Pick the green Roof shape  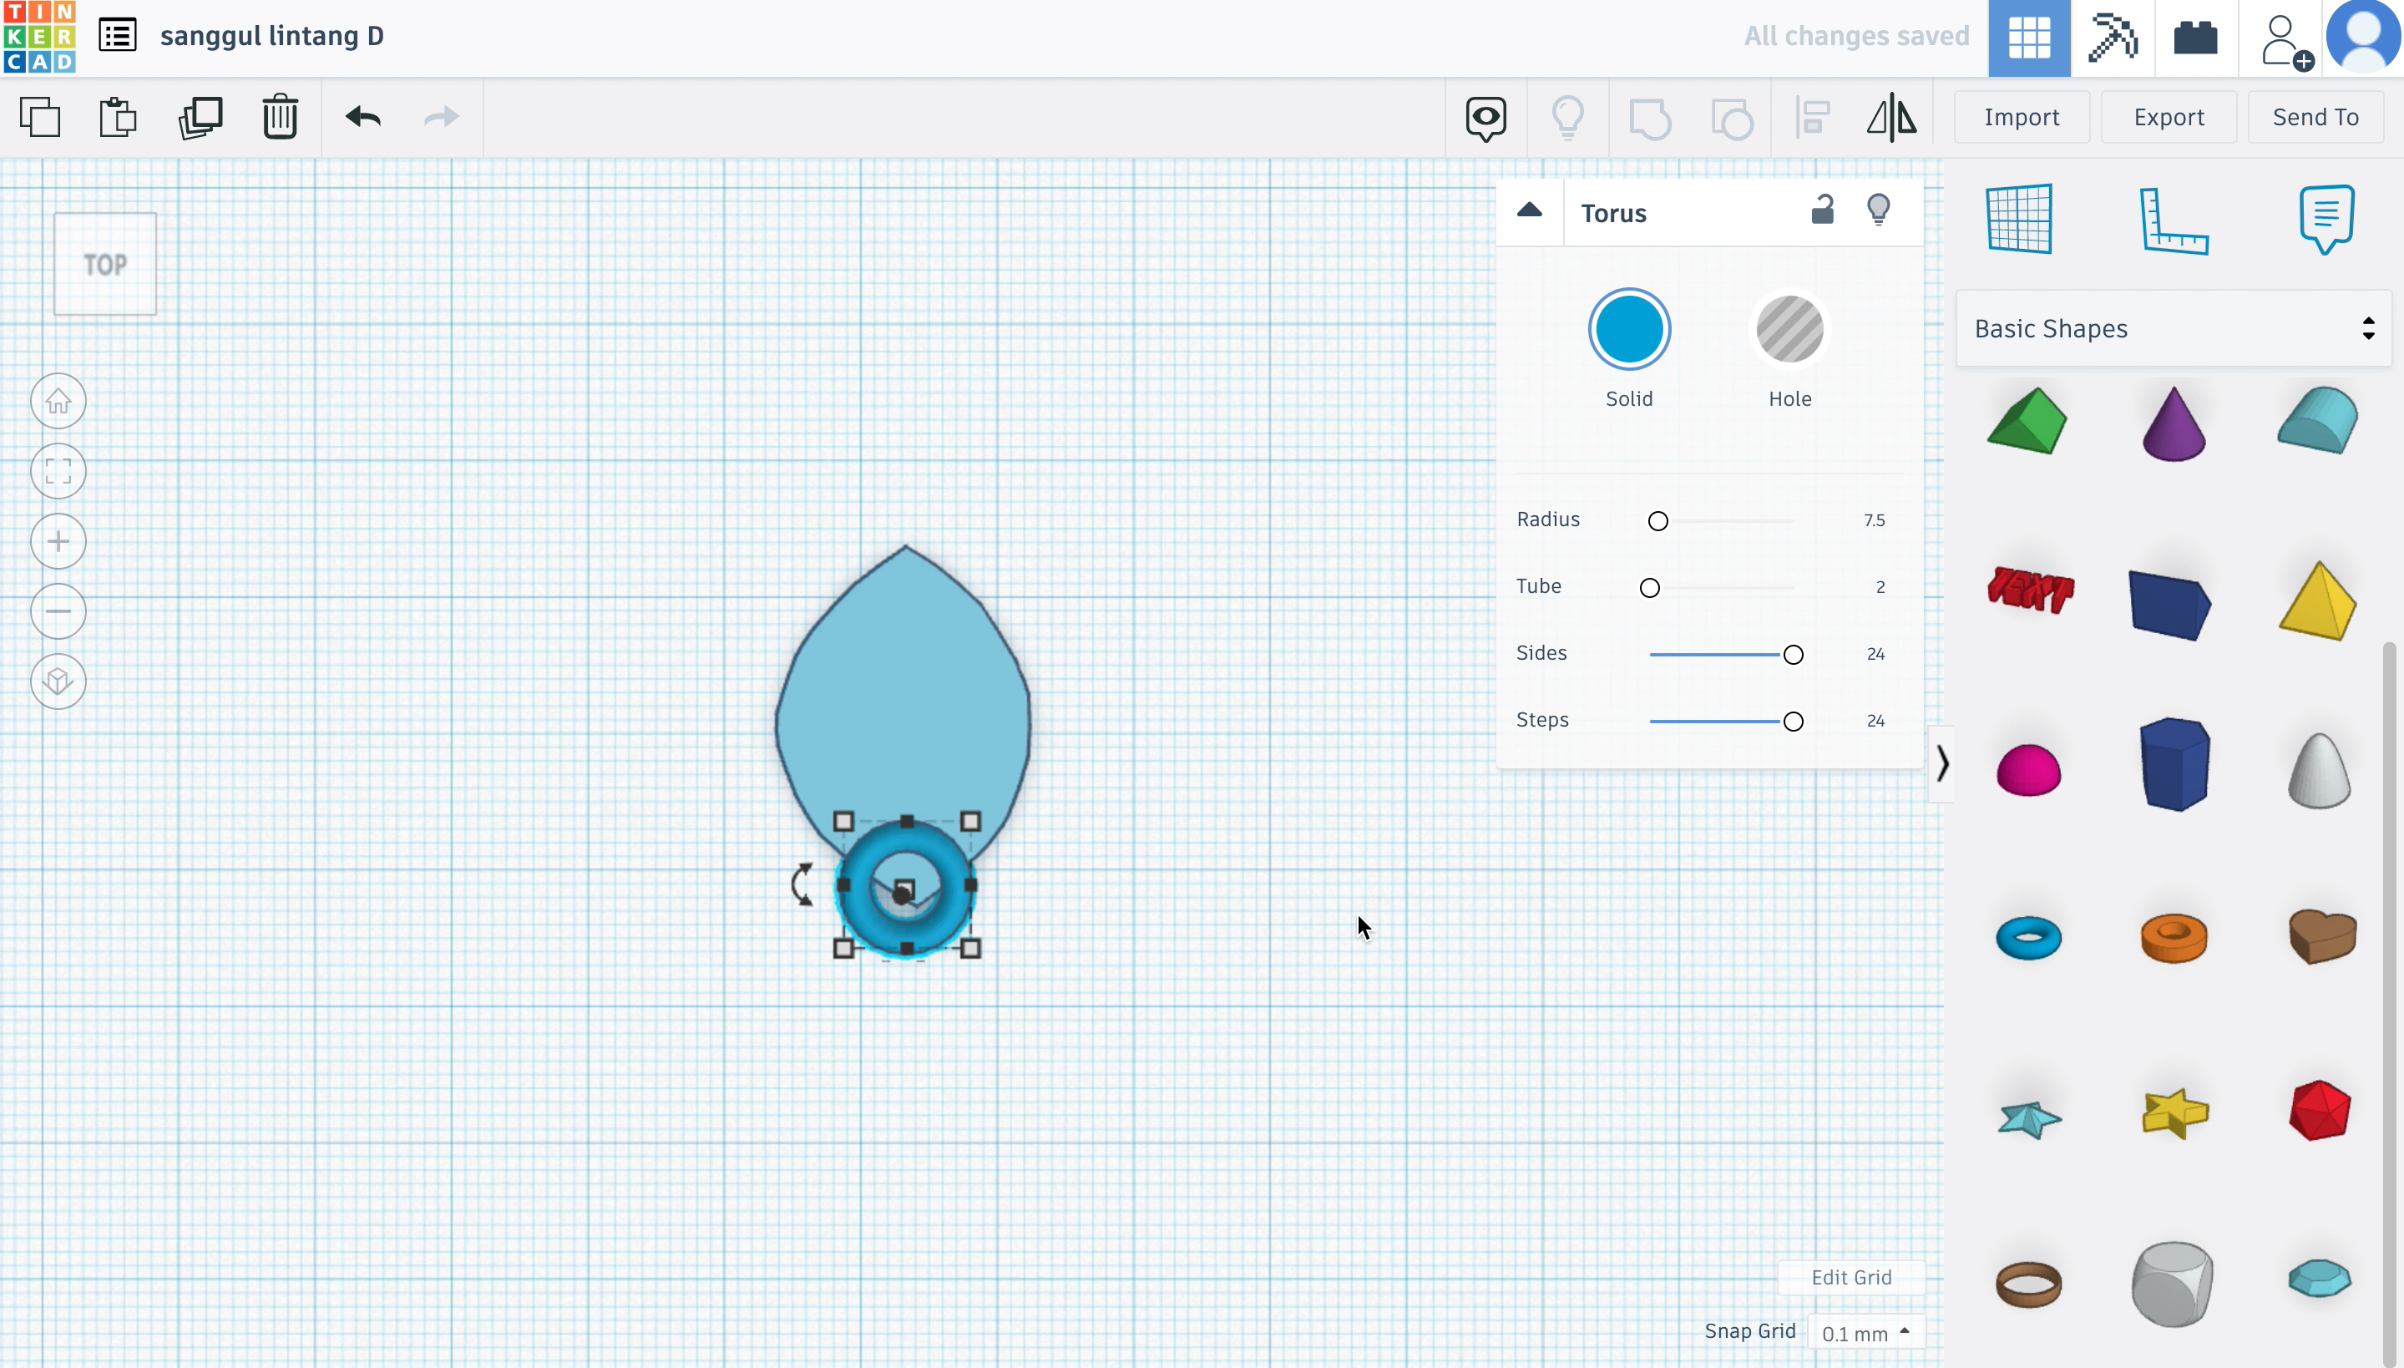tap(2027, 422)
